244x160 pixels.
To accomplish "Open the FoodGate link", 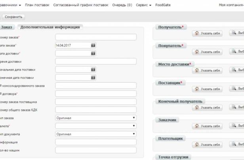I will click(163, 5).
